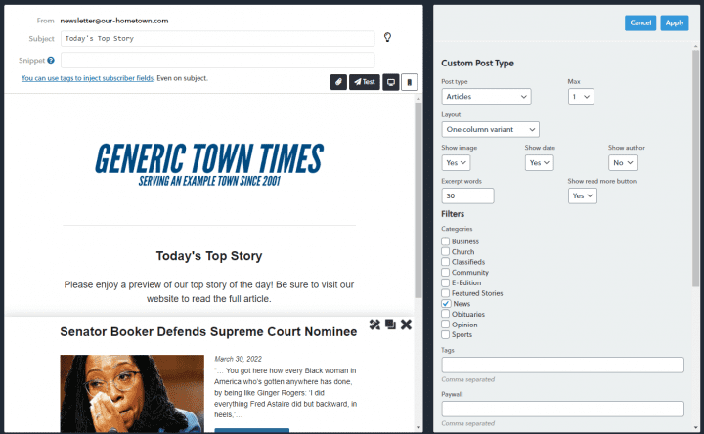Open the Show image dropdown
The height and width of the screenshot is (434, 704).
click(456, 162)
